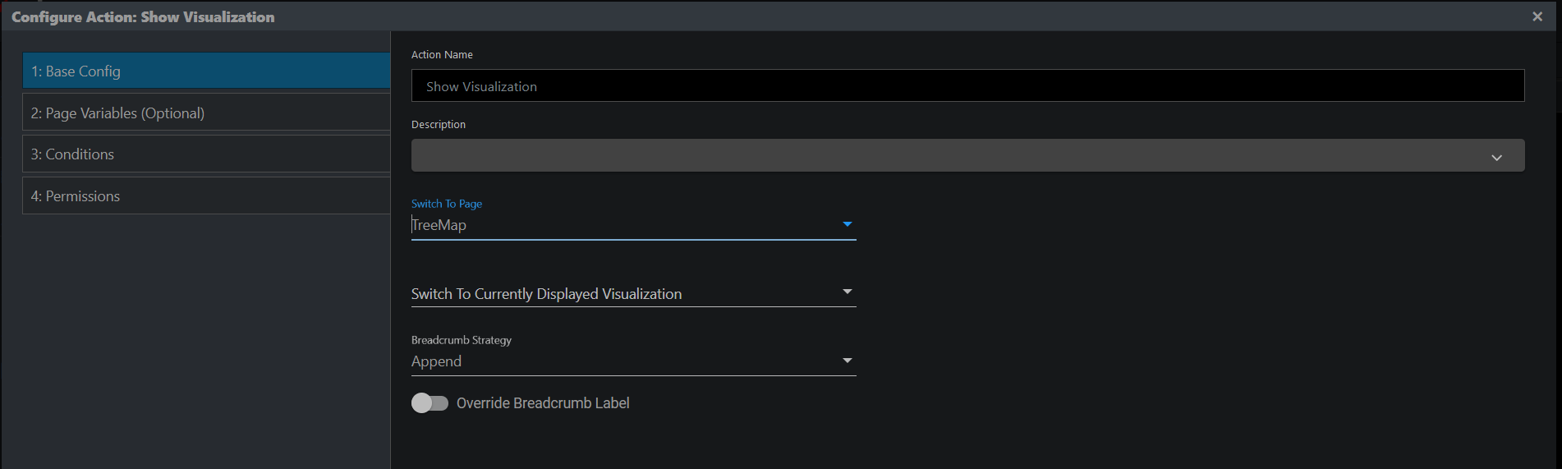Click the Action Name text field
Viewport: 1562px width, 469px height.
967,86
